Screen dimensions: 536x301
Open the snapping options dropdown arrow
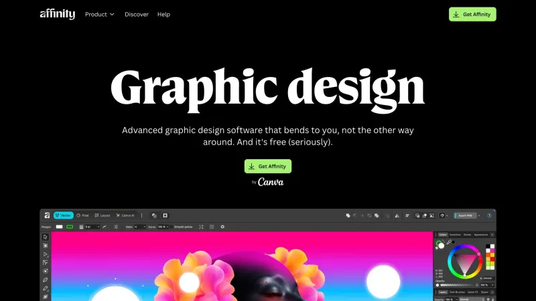pos(447,215)
